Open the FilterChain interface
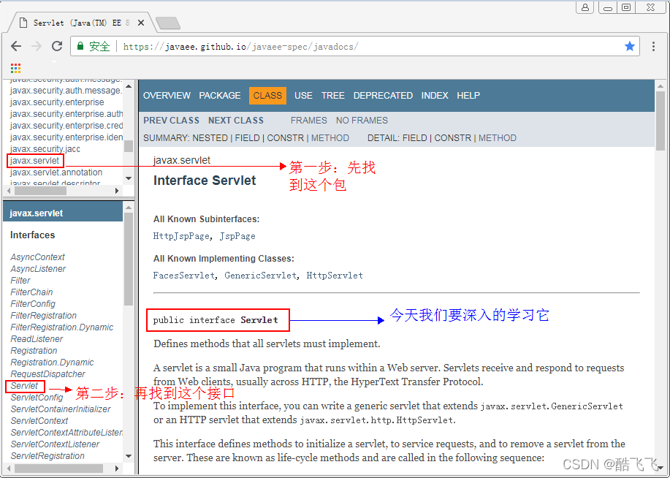The width and height of the screenshot is (670, 478). click(31, 292)
